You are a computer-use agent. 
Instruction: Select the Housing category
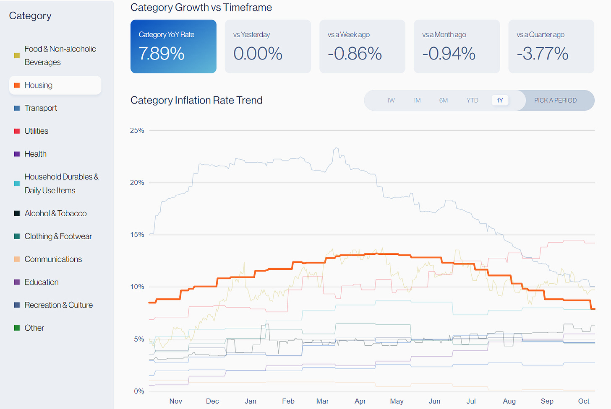click(x=55, y=85)
